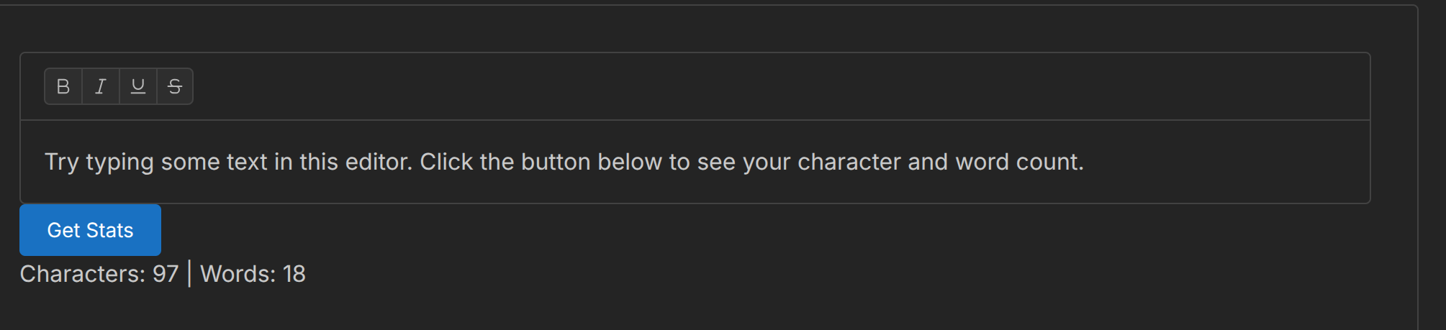Viewport: 1446px width, 330px height.
Task: Place cursor on "editor." in the sentence
Action: tap(379, 162)
